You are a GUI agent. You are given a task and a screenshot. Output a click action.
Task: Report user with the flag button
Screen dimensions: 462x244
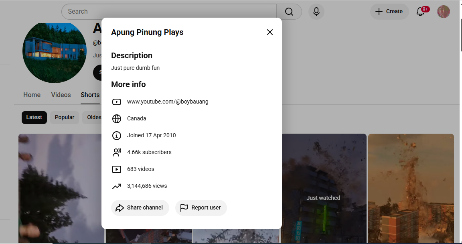201,208
